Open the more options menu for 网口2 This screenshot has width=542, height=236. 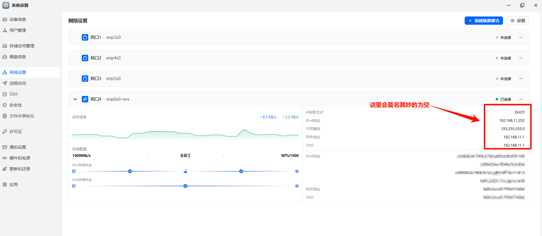(521, 58)
